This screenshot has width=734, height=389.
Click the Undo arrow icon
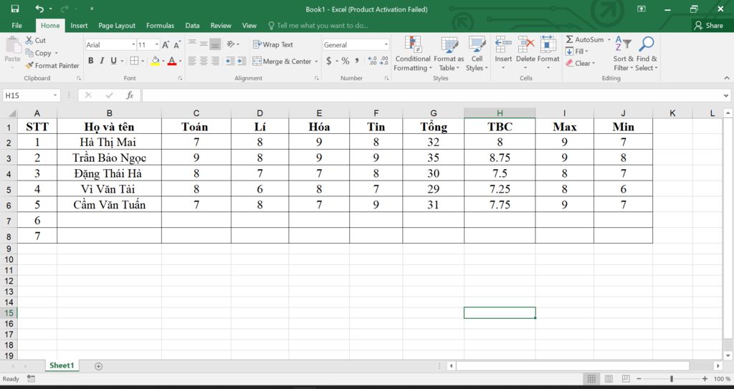click(39, 9)
